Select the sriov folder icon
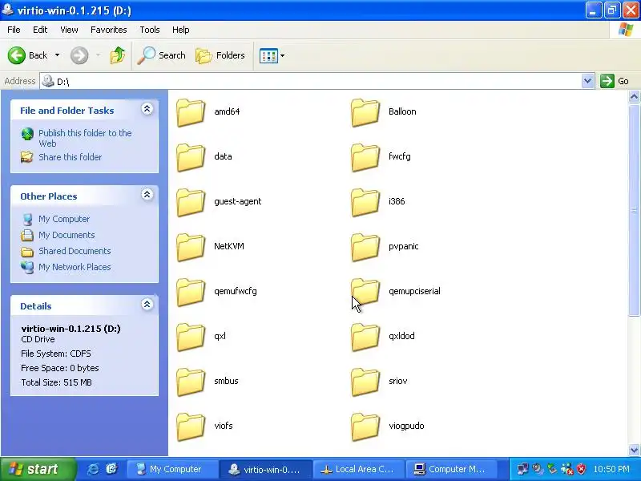The image size is (641, 481). [365, 382]
